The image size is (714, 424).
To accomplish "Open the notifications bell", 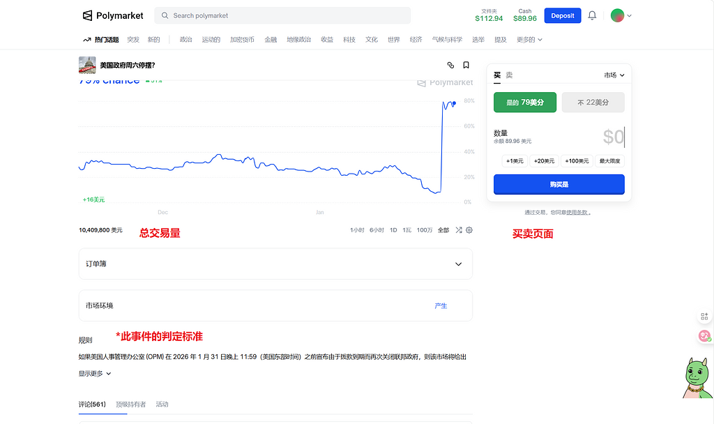I will pyautogui.click(x=592, y=15).
